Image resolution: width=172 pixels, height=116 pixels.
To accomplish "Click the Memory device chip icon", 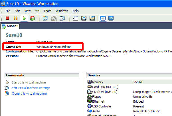I will [x=90, y=82].
